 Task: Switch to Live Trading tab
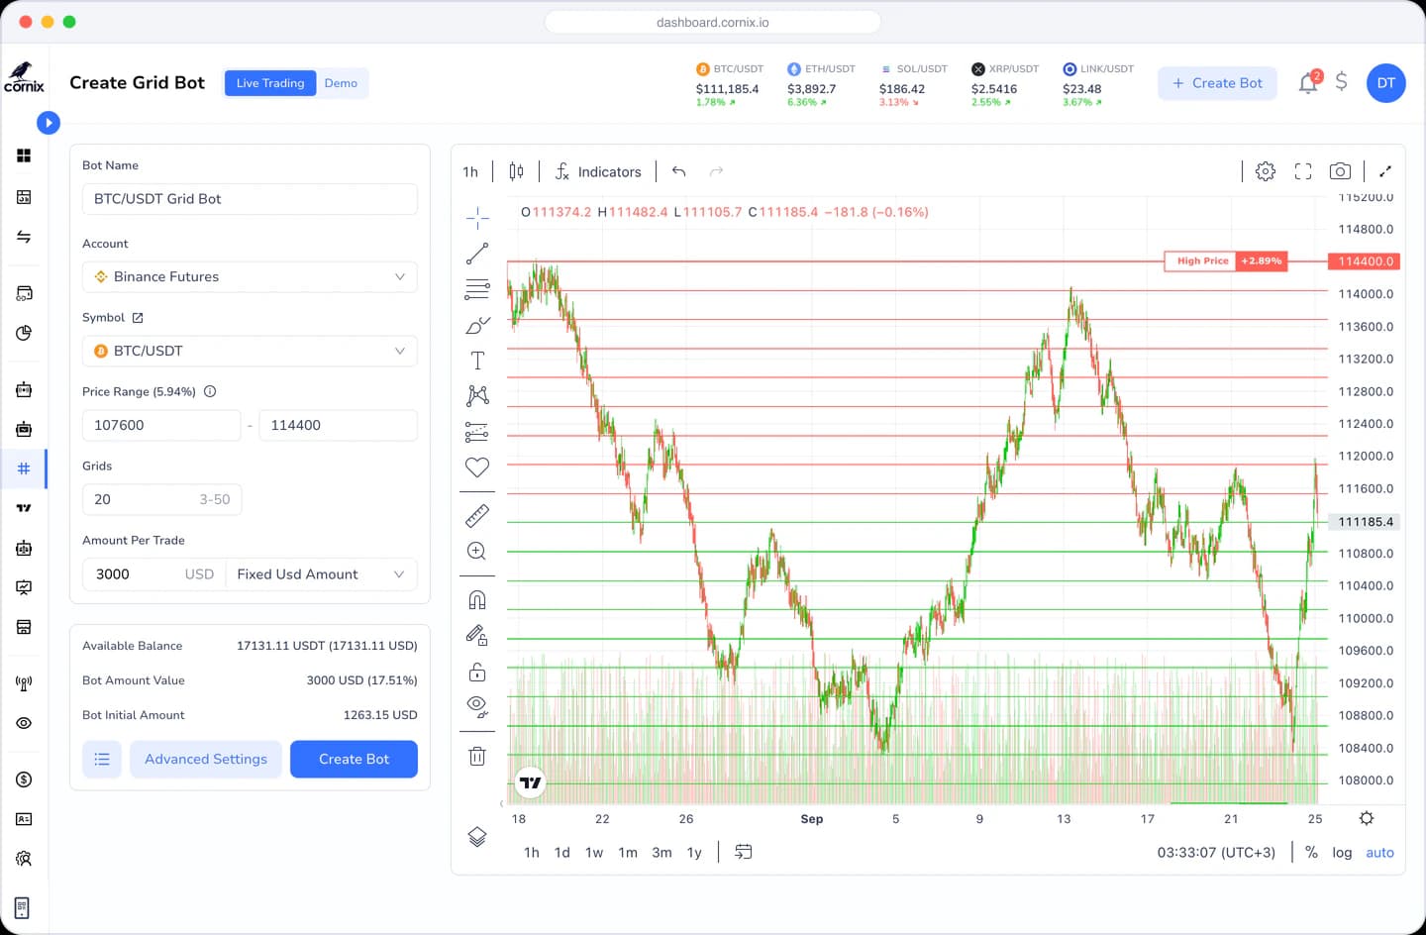click(270, 83)
